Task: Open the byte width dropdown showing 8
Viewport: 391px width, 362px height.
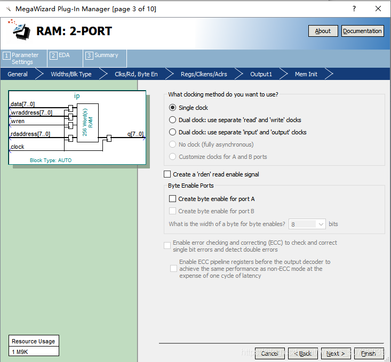Action: (307, 224)
